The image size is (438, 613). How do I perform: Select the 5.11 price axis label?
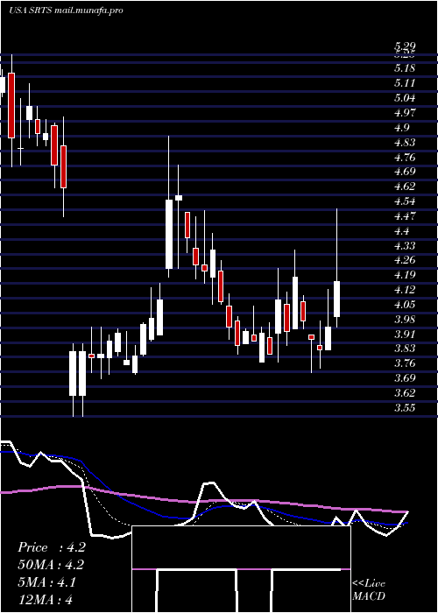405,83
